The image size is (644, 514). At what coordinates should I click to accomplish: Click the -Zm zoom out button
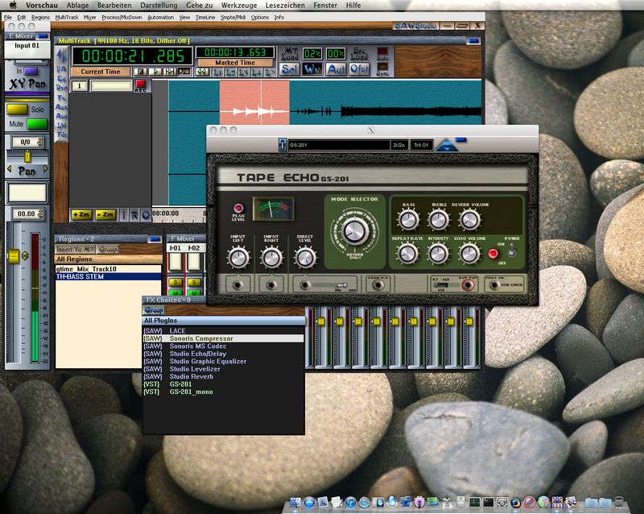tap(105, 214)
